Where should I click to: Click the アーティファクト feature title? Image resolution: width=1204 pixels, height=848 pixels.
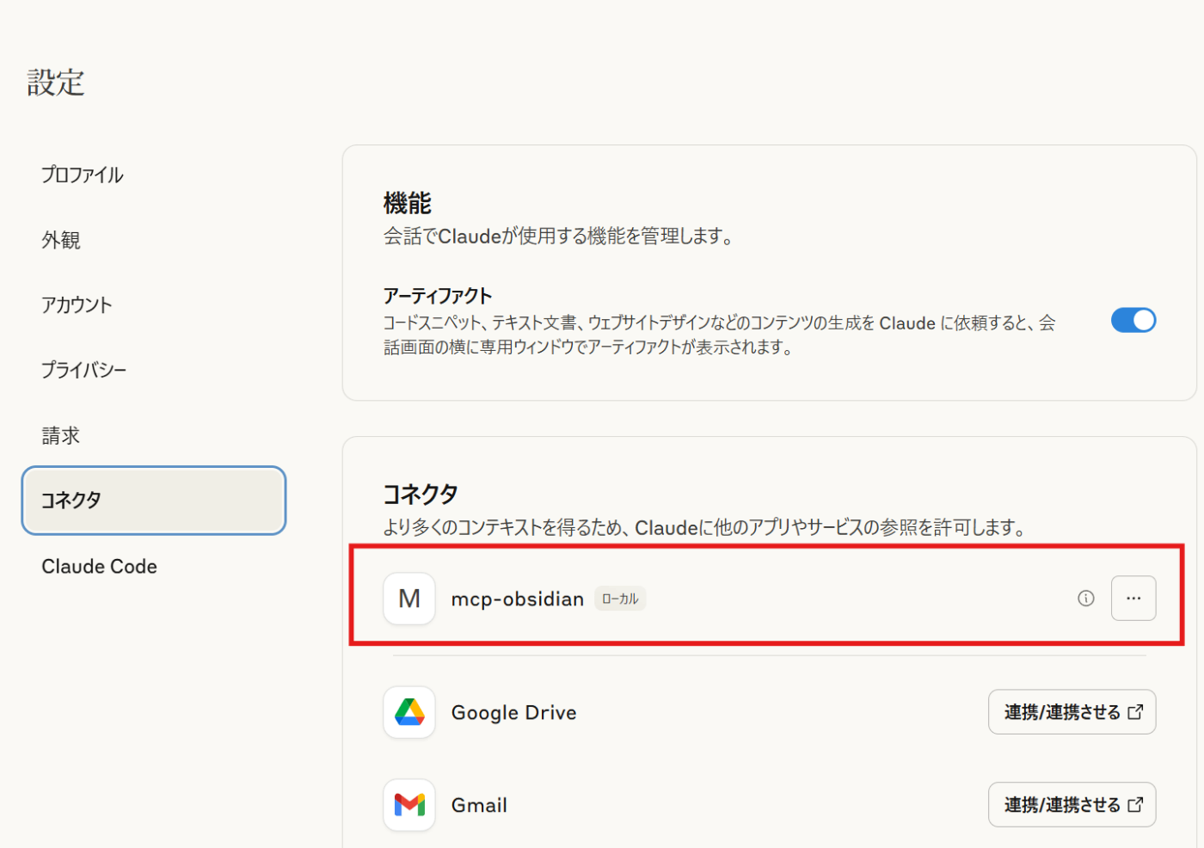pos(438,296)
